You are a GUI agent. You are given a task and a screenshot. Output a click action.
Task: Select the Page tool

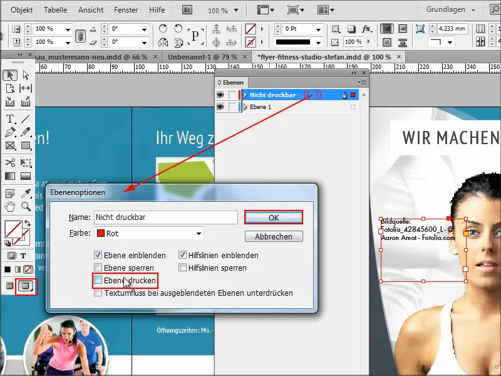[x=10, y=88]
